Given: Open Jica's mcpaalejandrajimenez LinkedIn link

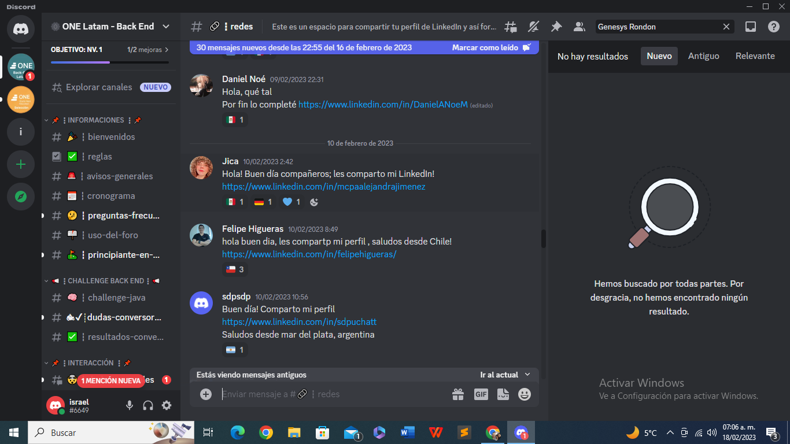Looking at the screenshot, I should (324, 187).
